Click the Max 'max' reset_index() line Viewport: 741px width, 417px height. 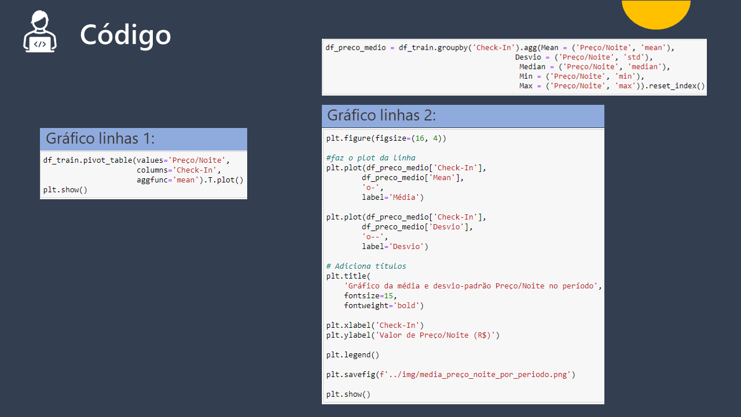(x=612, y=86)
